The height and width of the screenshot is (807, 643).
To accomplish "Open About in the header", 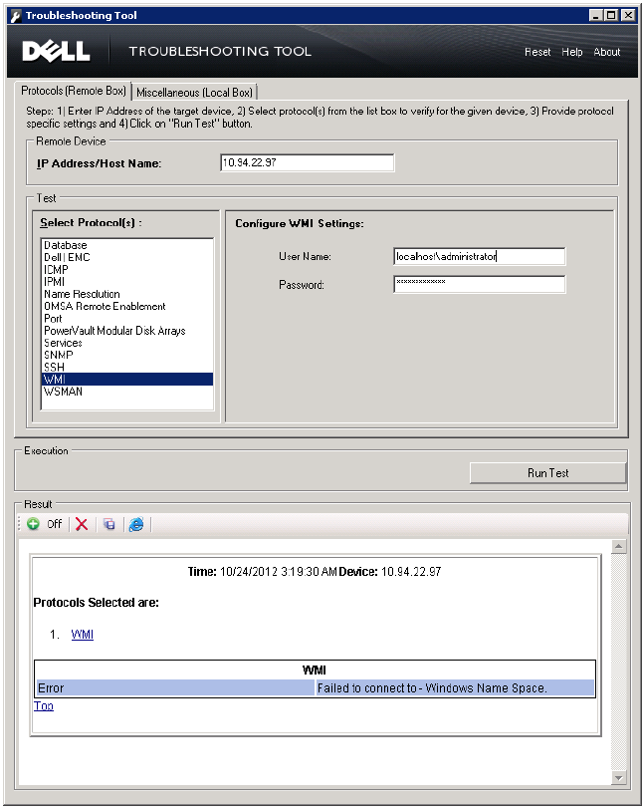I will pos(607,52).
